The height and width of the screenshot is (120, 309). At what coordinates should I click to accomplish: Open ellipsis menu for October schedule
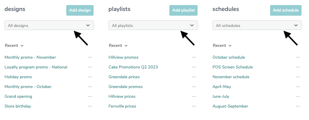click(298, 57)
